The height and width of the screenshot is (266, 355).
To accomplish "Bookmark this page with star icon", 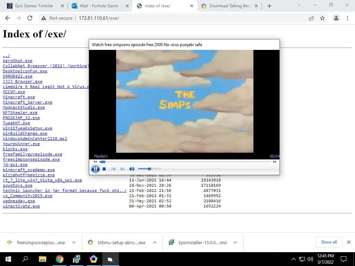I will [322, 18].
